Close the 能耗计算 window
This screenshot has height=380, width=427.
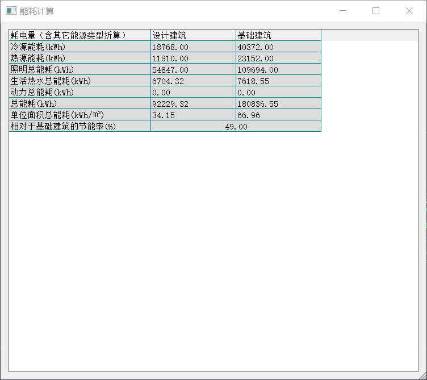coord(409,11)
